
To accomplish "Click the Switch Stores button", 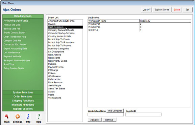I will [x=162, y=10].
